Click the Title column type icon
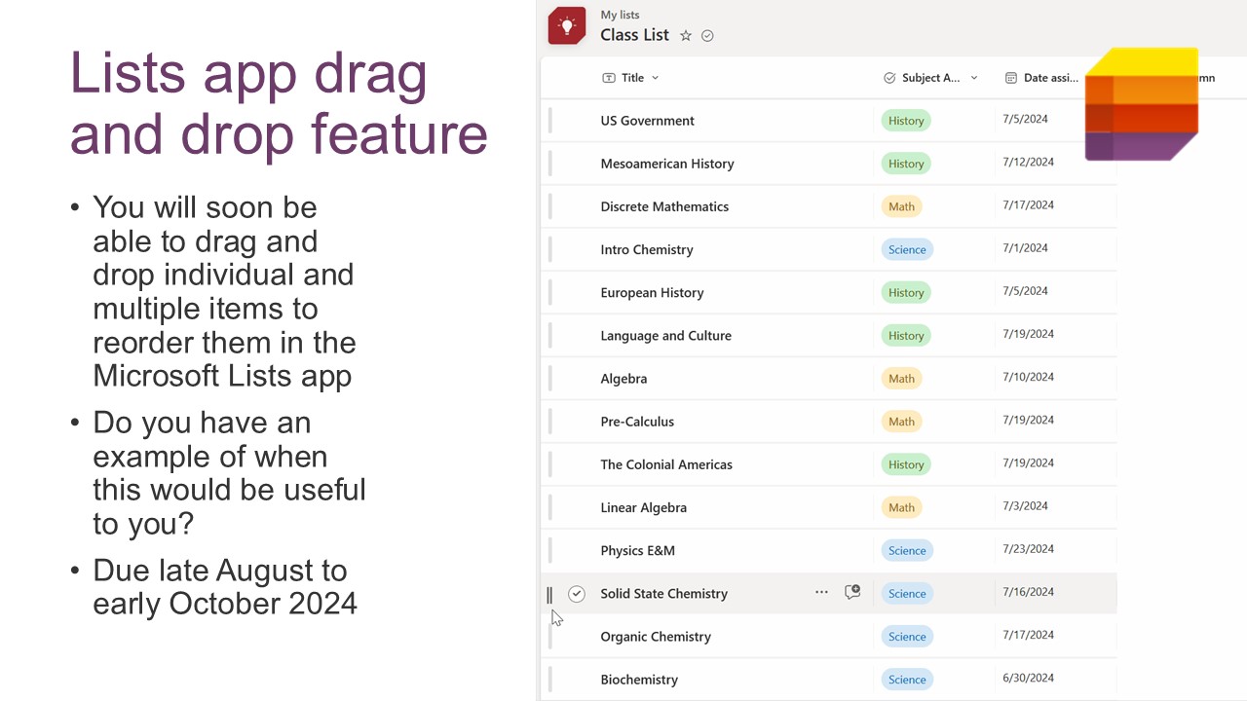This screenshot has width=1247, height=701. (609, 78)
